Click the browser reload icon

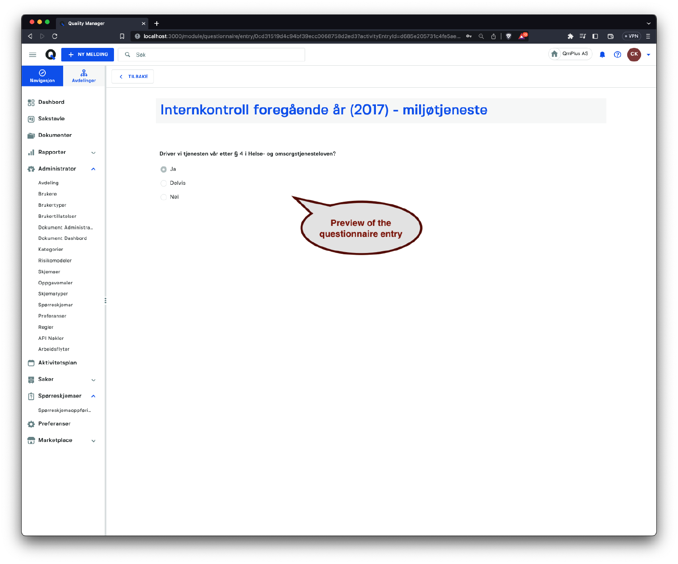pyautogui.click(x=55, y=36)
